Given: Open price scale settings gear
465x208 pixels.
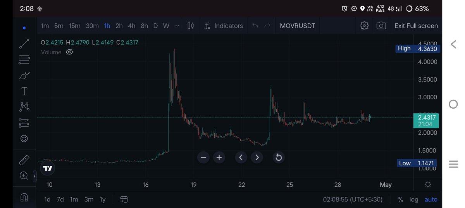Looking at the screenshot, I should [428, 184].
